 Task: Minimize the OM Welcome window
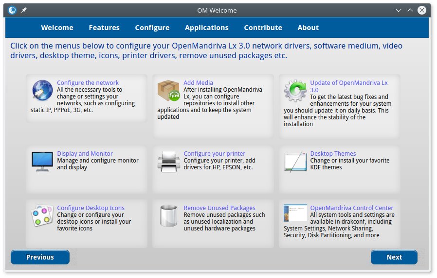click(x=399, y=10)
